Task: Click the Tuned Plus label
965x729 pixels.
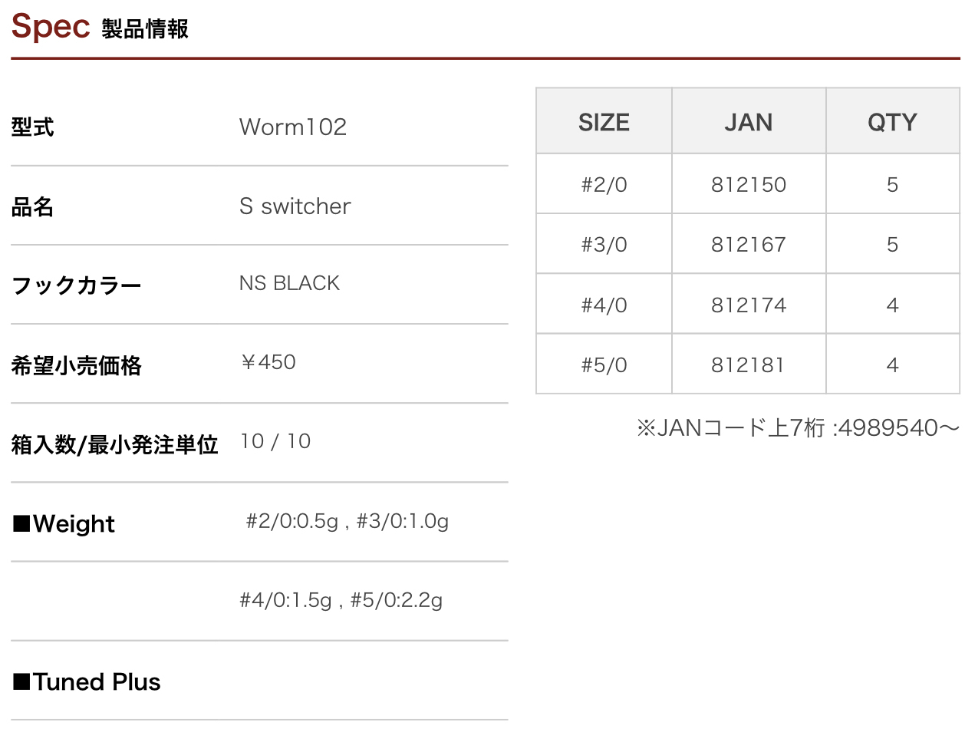Action: click(x=87, y=682)
